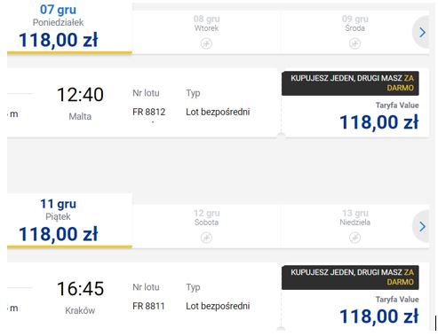The image size is (438, 336).
Task: Click the no-flight plane icon under 13 gru
Action: pyautogui.click(x=354, y=238)
